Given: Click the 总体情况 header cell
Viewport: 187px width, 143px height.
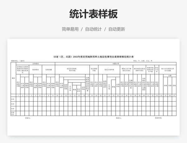Looking at the screenshot, I should (x=34, y=63).
